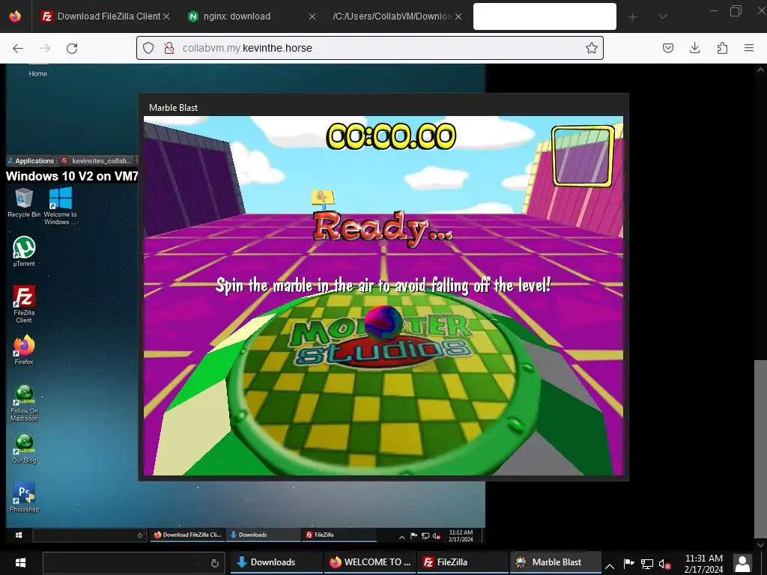Open the extensions puzzle icon
This screenshot has width=767, height=575.
point(722,48)
